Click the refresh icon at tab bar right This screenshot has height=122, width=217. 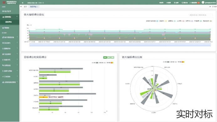pyautogui.click(x=213, y=7)
